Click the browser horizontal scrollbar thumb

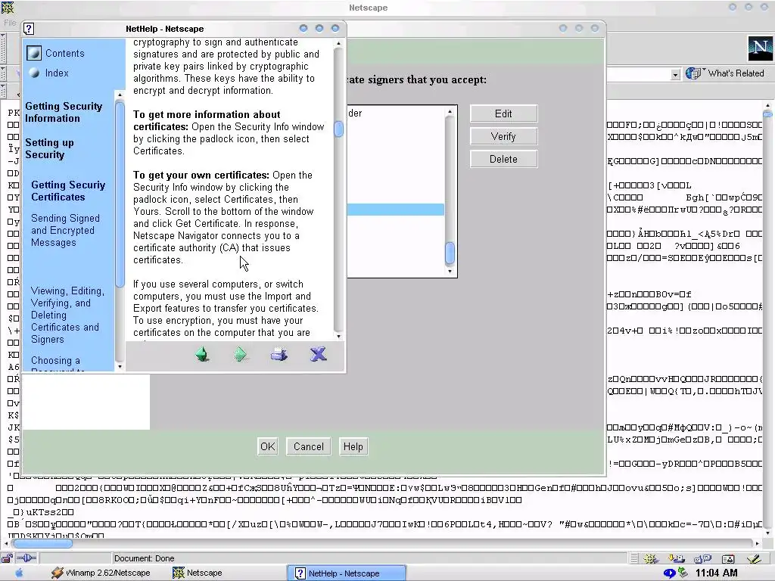(x=42, y=543)
